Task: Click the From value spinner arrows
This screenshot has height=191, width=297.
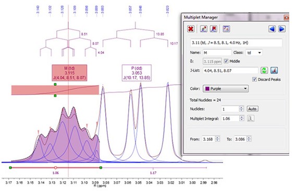Action: coord(217,139)
